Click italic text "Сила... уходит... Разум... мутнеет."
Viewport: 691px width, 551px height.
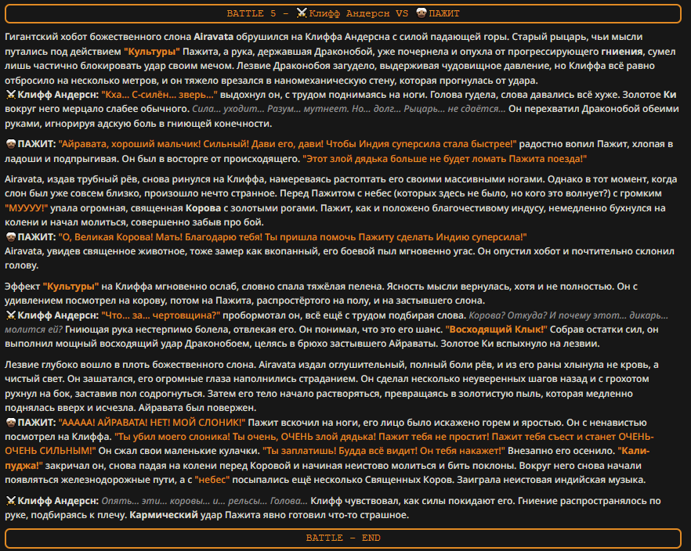[270, 109]
